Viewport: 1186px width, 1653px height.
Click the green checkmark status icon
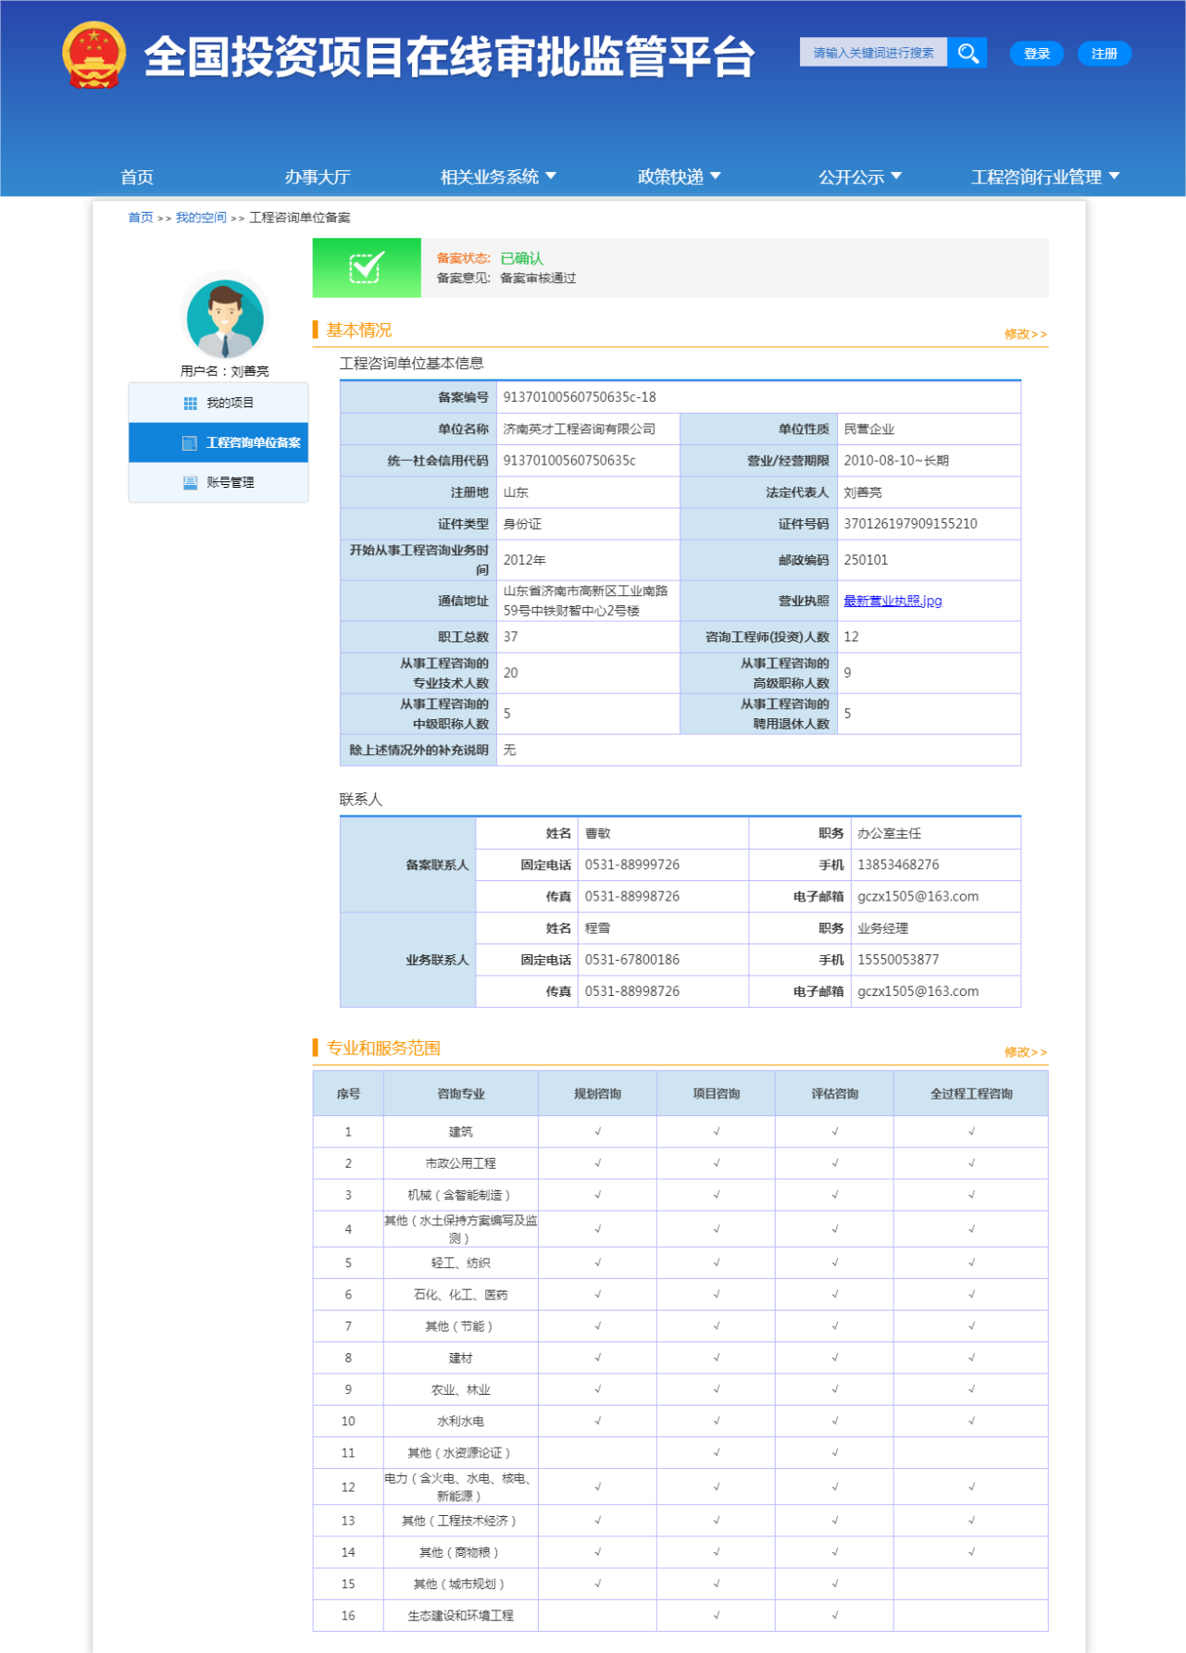coord(367,267)
